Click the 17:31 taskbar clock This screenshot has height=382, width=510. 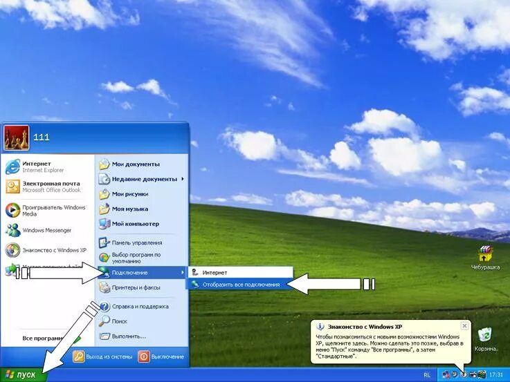coord(496,375)
